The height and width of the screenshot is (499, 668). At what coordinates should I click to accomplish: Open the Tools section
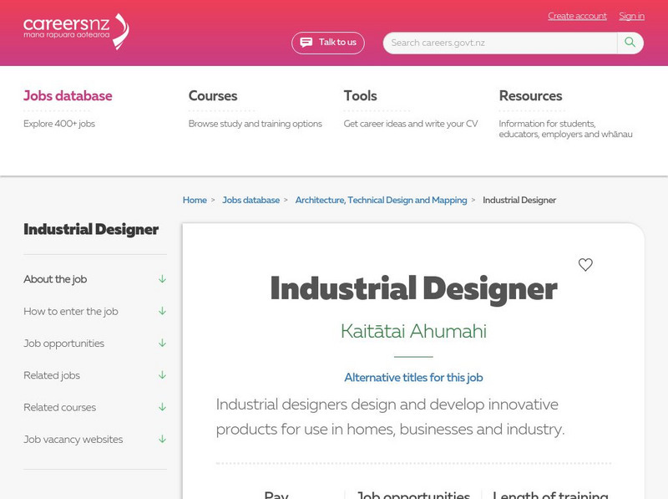pyautogui.click(x=358, y=96)
